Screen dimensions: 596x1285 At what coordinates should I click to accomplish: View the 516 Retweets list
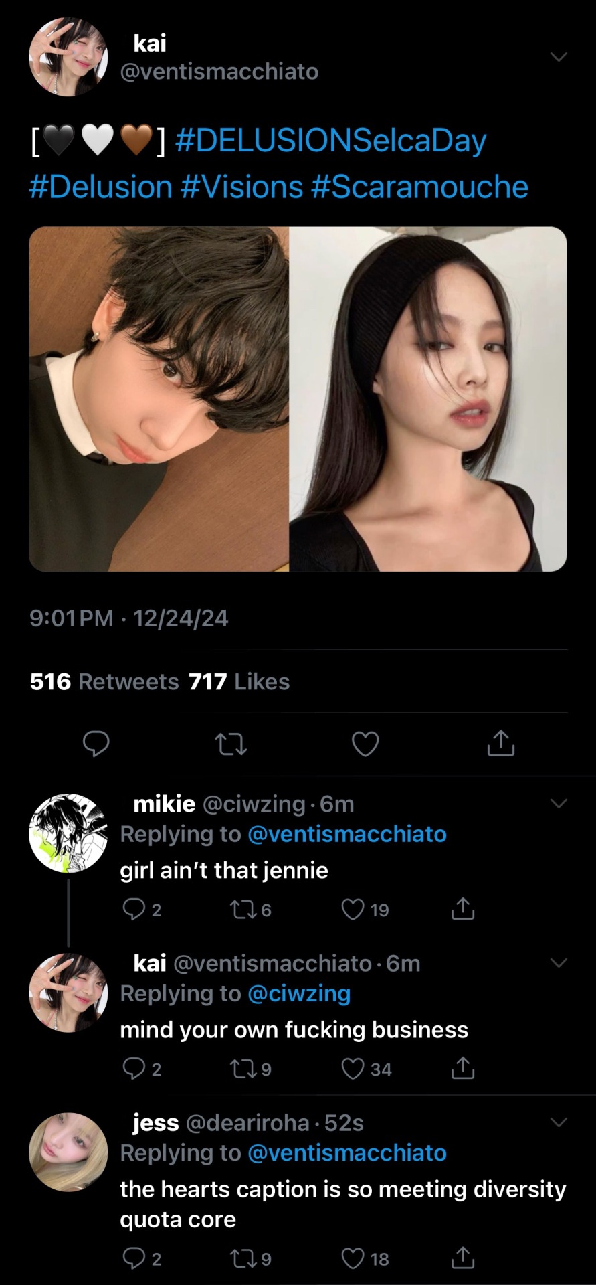tap(104, 681)
